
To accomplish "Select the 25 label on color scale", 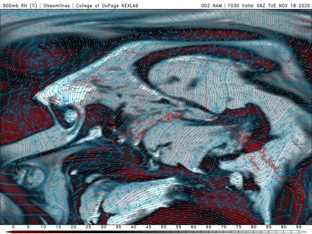I will tap(89, 227).
